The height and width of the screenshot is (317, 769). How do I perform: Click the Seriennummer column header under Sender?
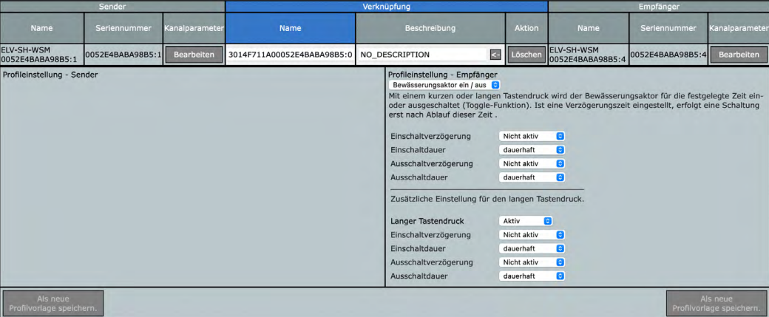pos(123,28)
